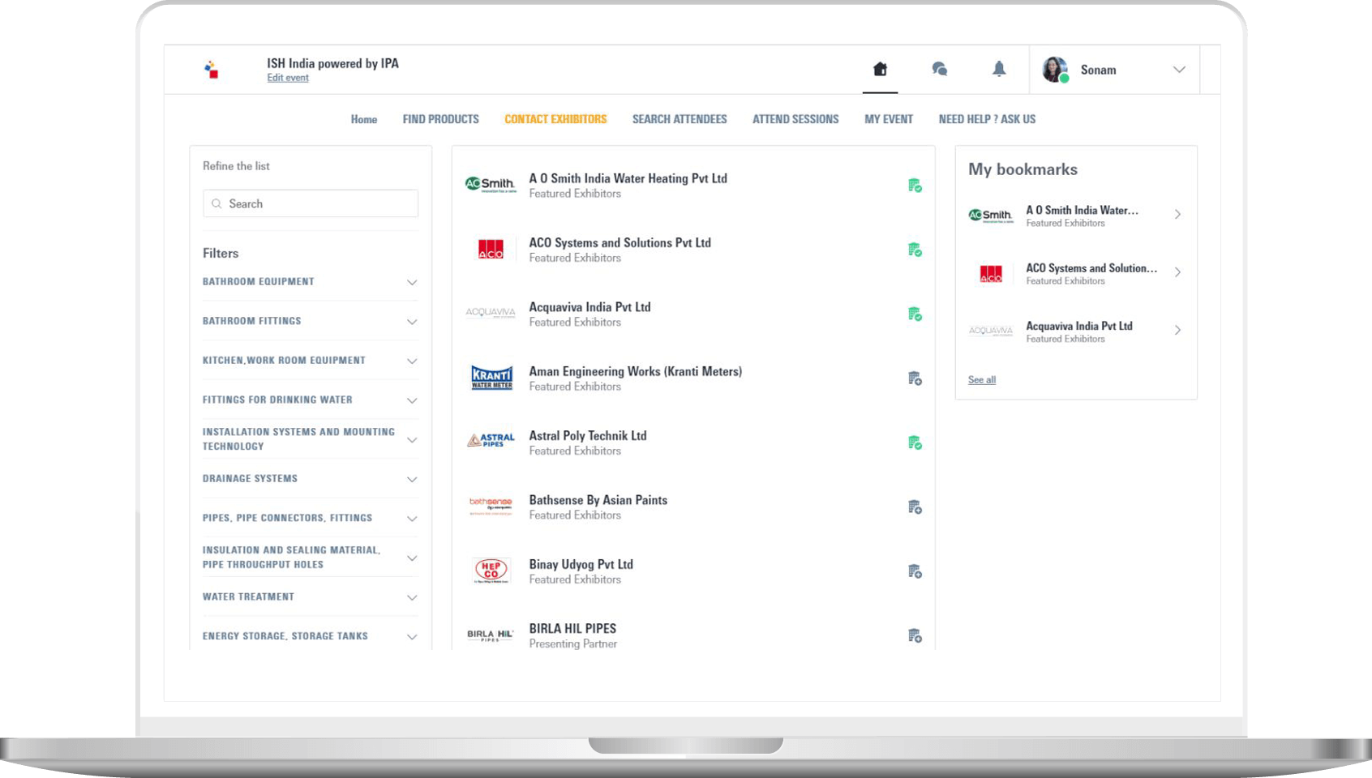Open Sonam user menu dropdown arrow
Image resolution: width=1372 pixels, height=778 pixels.
(1179, 70)
